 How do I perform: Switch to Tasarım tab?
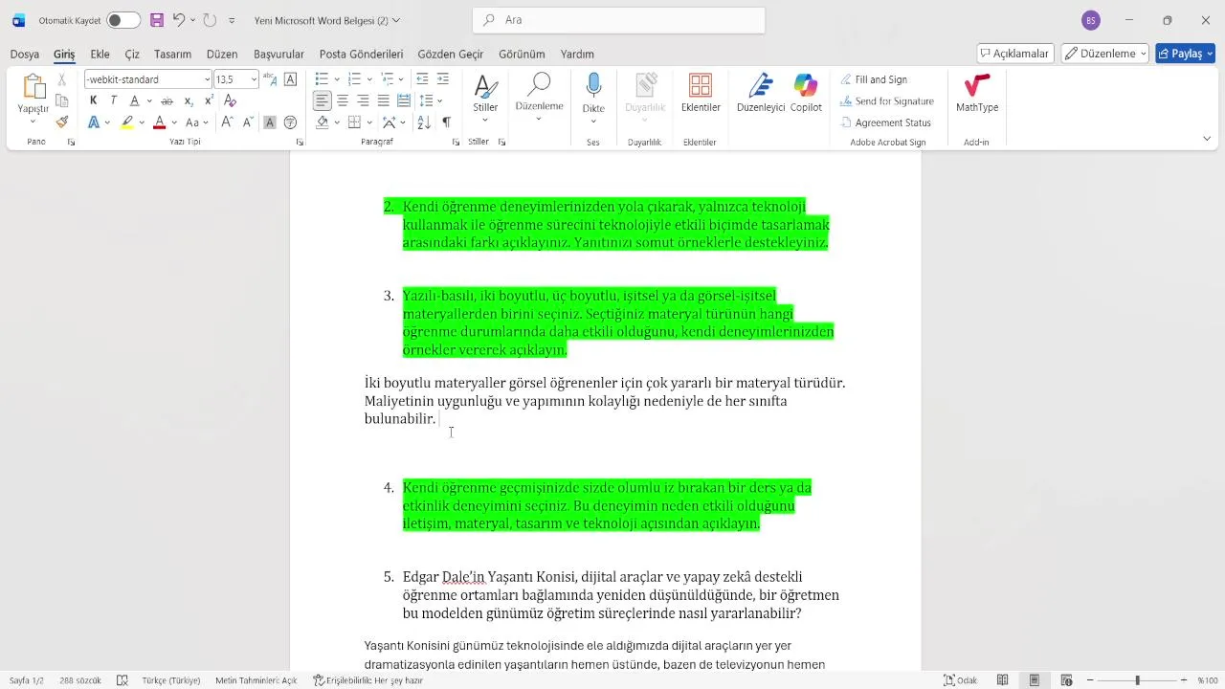pyautogui.click(x=173, y=55)
